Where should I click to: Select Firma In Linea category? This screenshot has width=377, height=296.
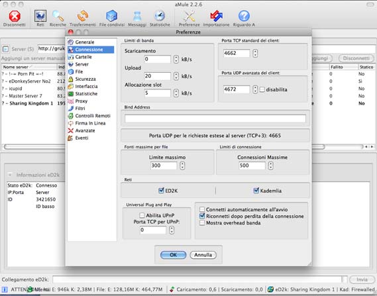point(91,123)
